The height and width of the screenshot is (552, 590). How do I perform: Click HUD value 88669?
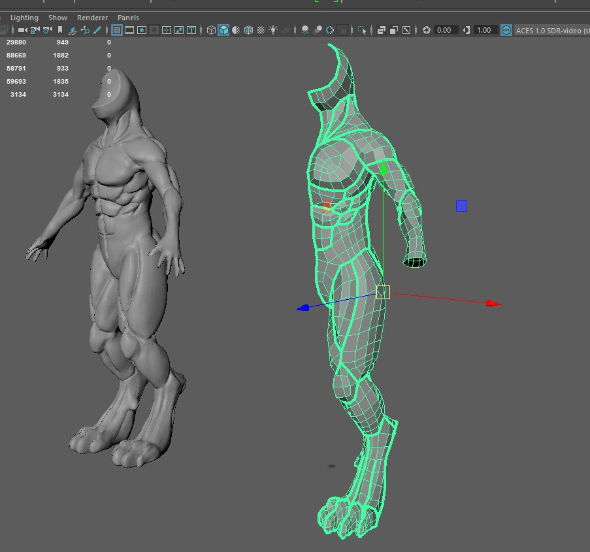point(16,56)
